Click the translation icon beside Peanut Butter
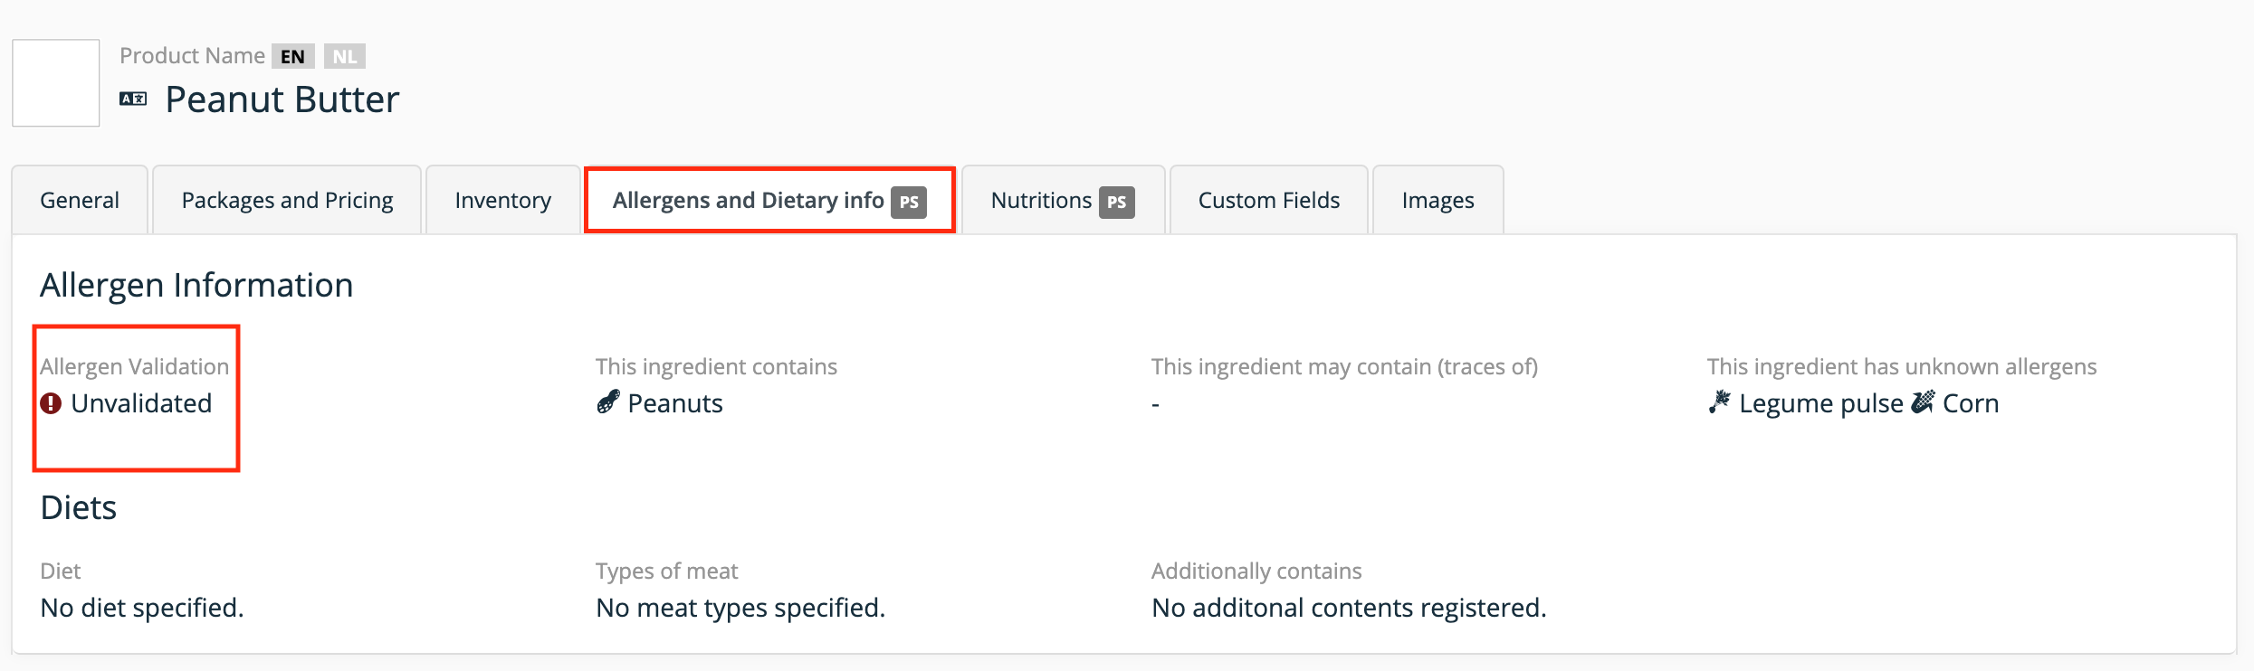This screenshot has height=671, width=2254. tap(133, 99)
